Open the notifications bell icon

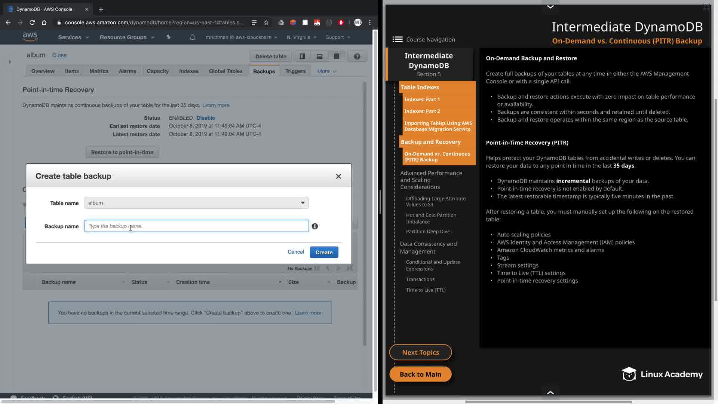192,37
